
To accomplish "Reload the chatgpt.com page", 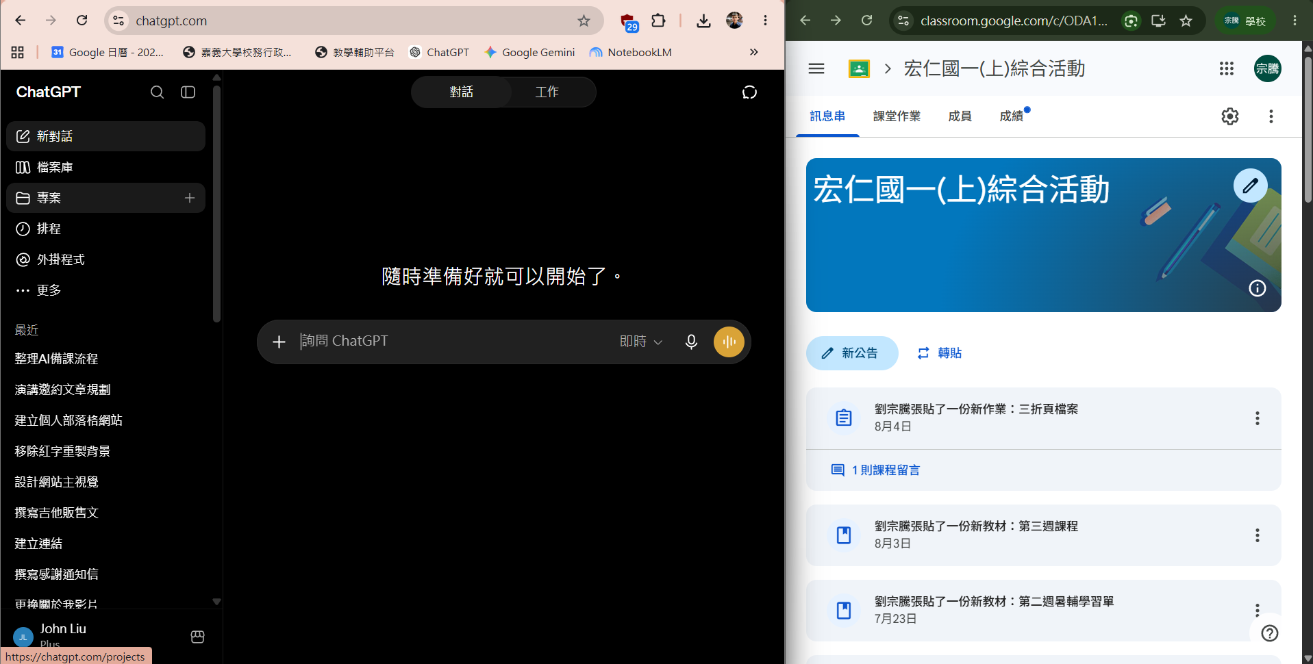I will click(x=82, y=21).
